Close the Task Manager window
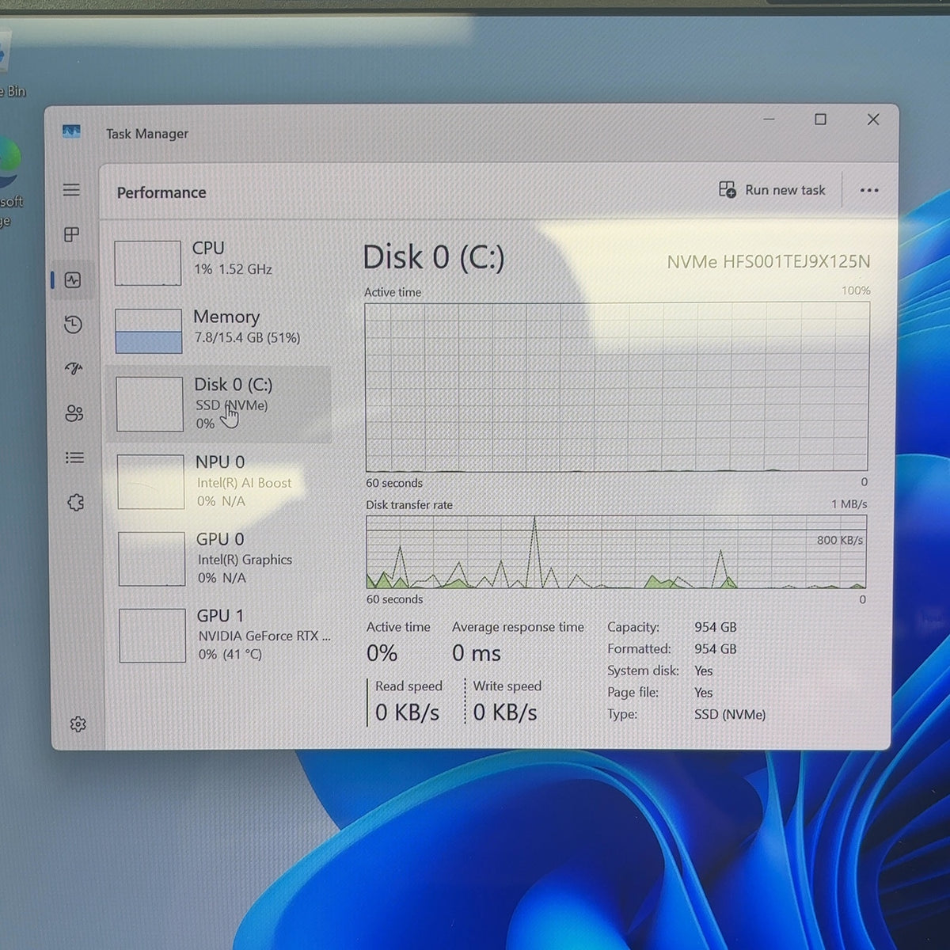Viewport: 950px width, 950px height. tap(873, 120)
